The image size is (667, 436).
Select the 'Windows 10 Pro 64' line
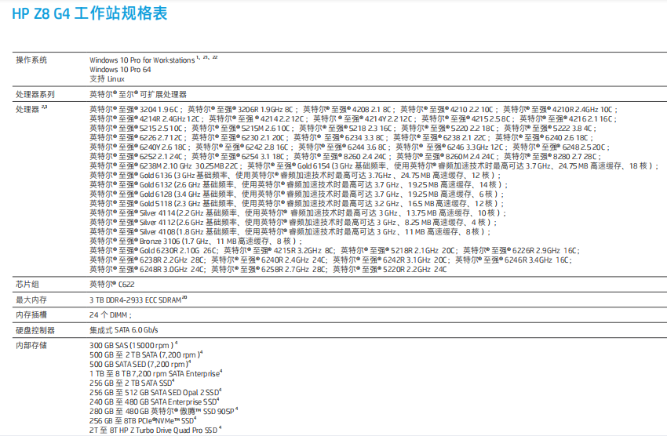coord(120,69)
